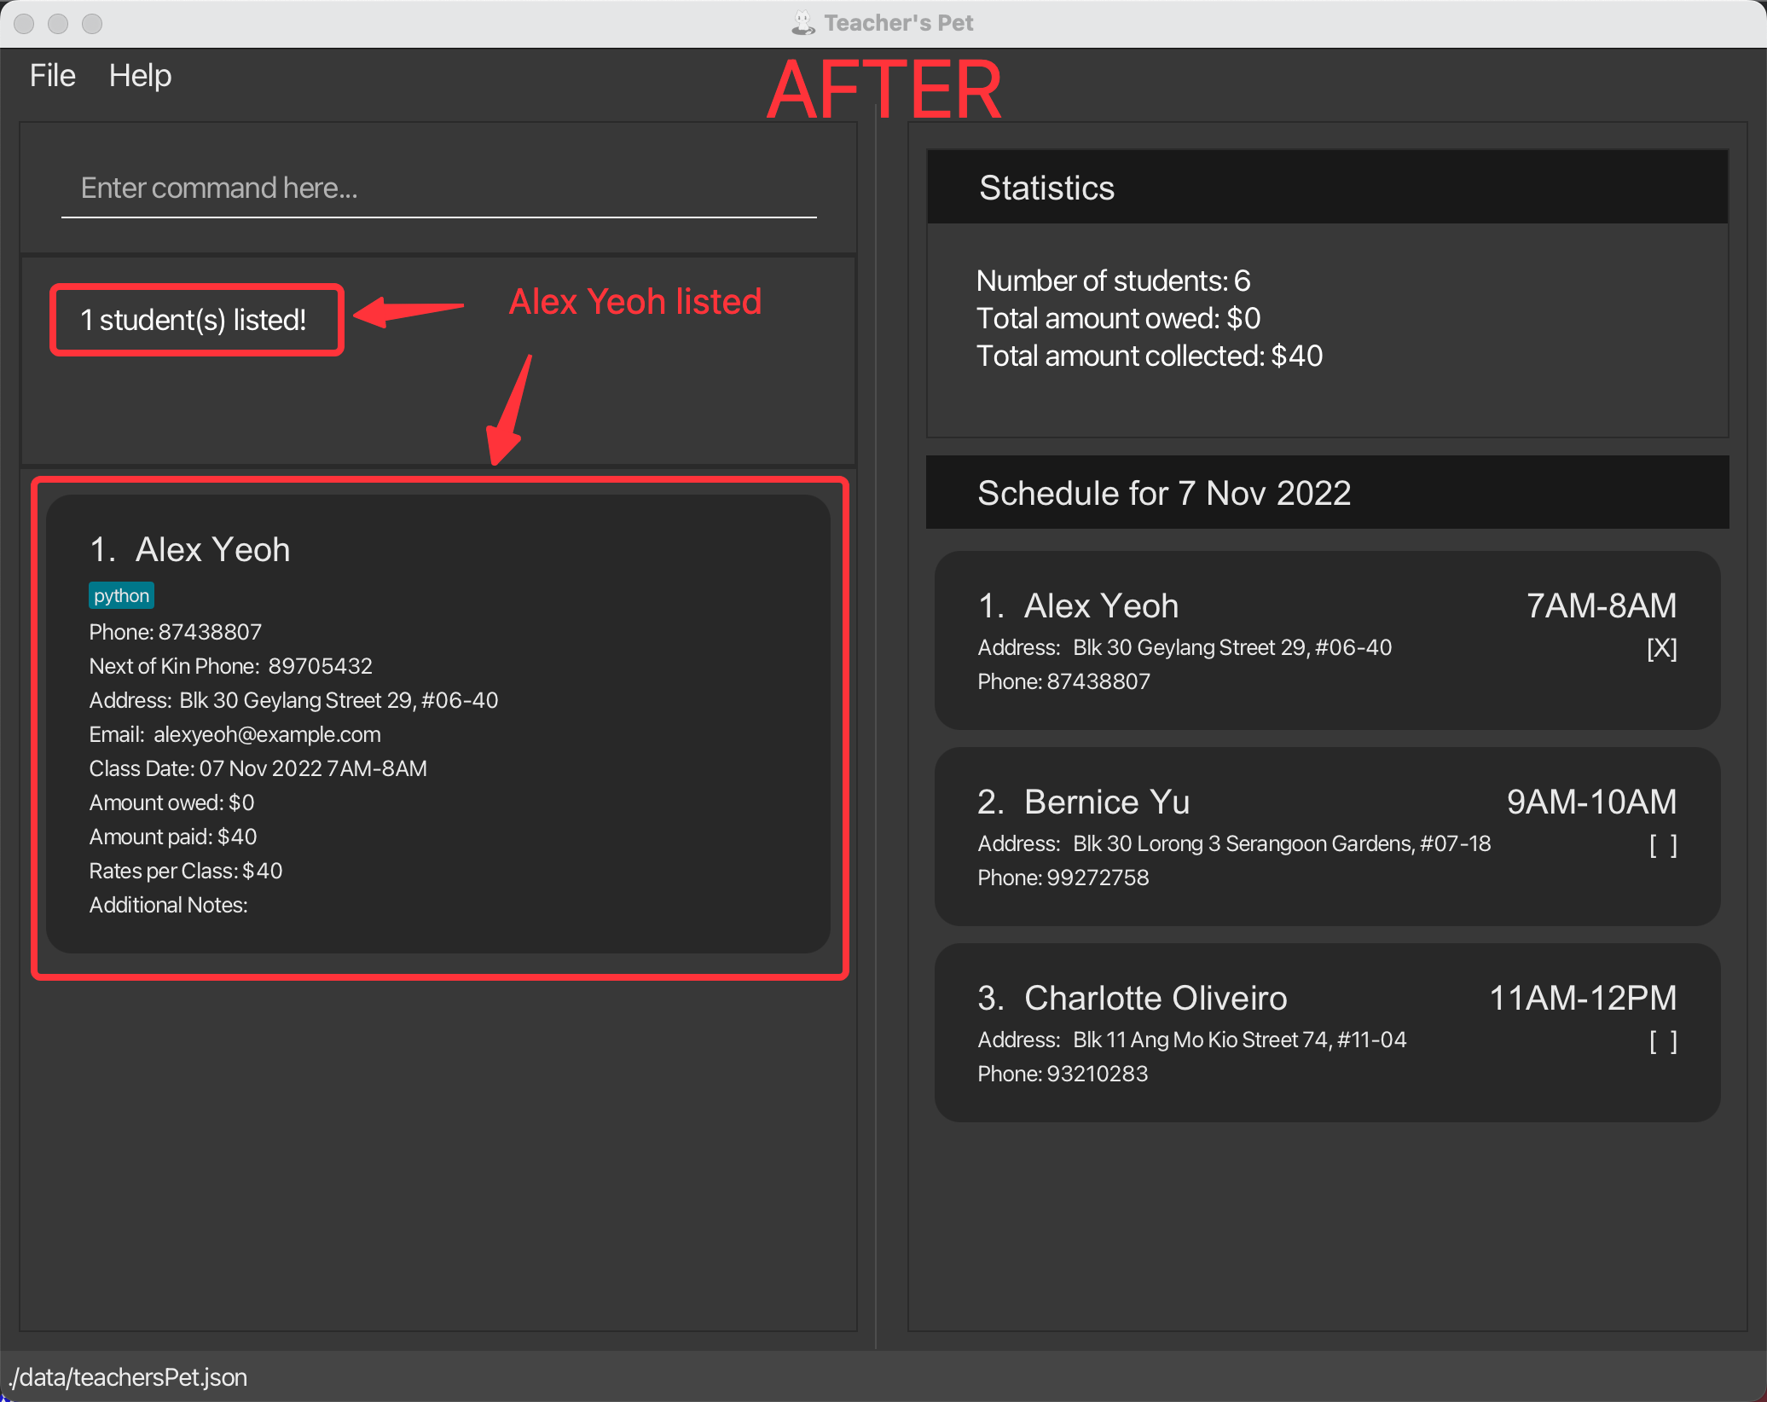
Task: Click 'Total amount owed: $0'
Action: [1119, 318]
